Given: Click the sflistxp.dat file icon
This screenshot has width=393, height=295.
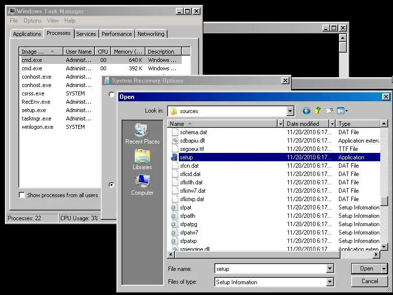Looking at the screenshot, I should tap(175, 199).
